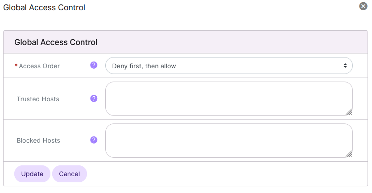372x193 pixels.
Task: Open the Access Order dropdown
Action: point(229,66)
